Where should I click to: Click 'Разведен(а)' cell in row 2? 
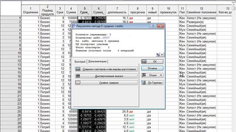coord(201,22)
